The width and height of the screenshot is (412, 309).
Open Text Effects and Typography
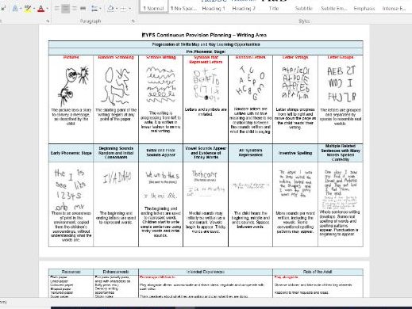click(15, 9)
